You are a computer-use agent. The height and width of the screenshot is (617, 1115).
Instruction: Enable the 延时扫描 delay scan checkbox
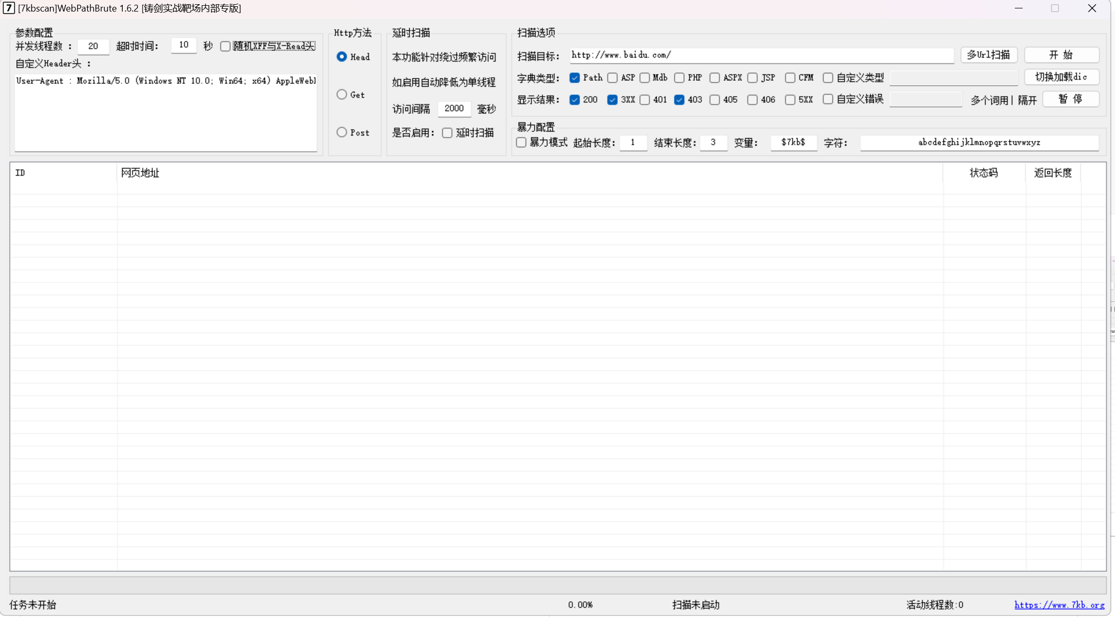tap(447, 133)
